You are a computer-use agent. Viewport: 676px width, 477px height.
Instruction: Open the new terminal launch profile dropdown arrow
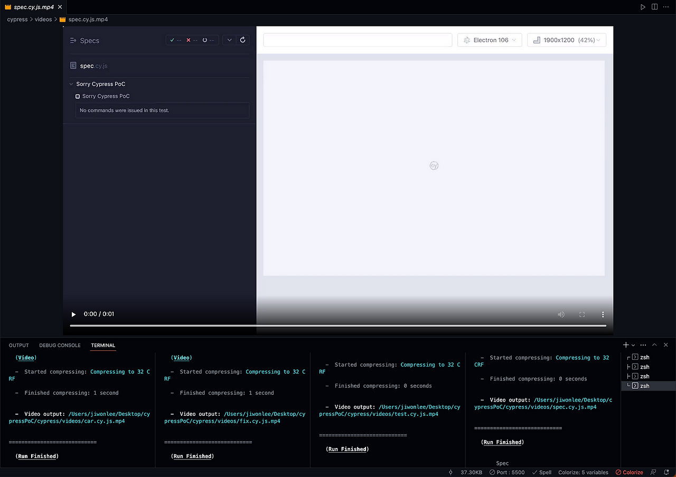(x=633, y=345)
